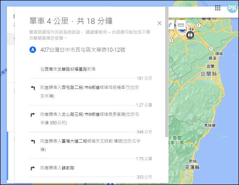Click the 546 公尺 distance label

tap(144, 132)
